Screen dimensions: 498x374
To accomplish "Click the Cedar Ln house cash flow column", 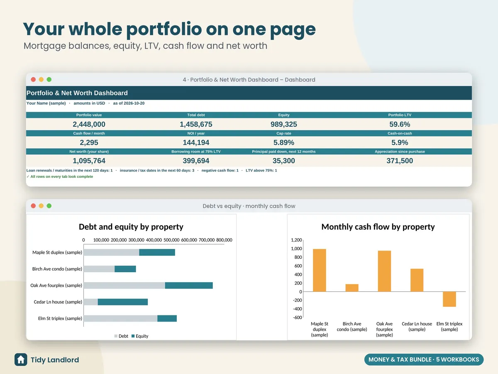I will point(417,280).
